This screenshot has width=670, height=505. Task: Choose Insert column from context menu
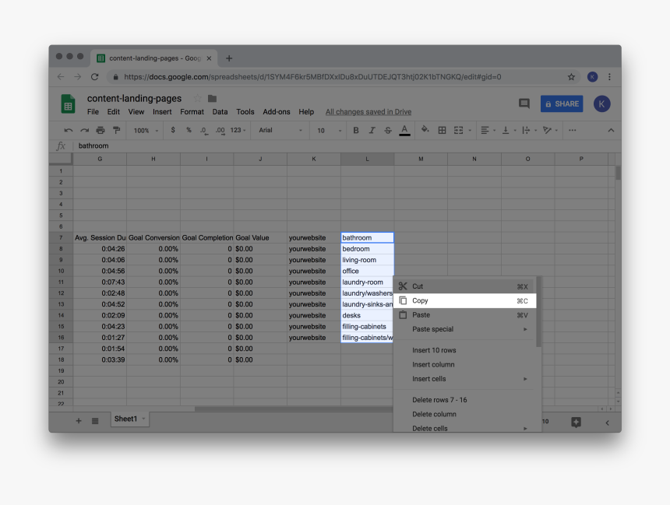coord(464,365)
